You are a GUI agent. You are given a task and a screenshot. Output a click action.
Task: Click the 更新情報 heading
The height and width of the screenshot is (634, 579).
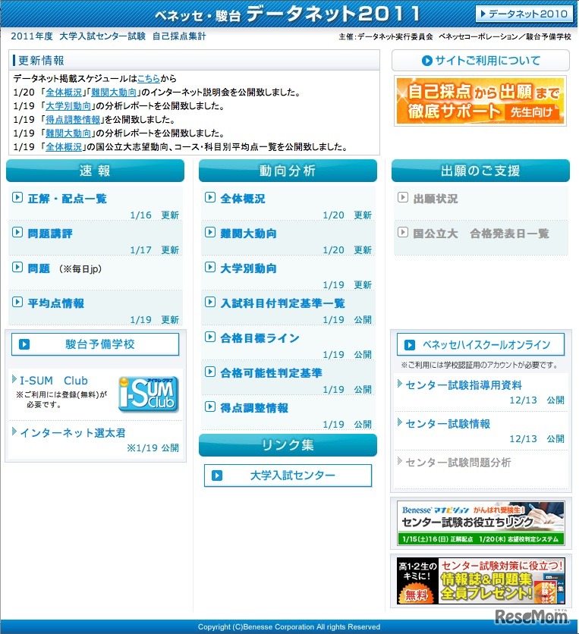tap(41, 61)
